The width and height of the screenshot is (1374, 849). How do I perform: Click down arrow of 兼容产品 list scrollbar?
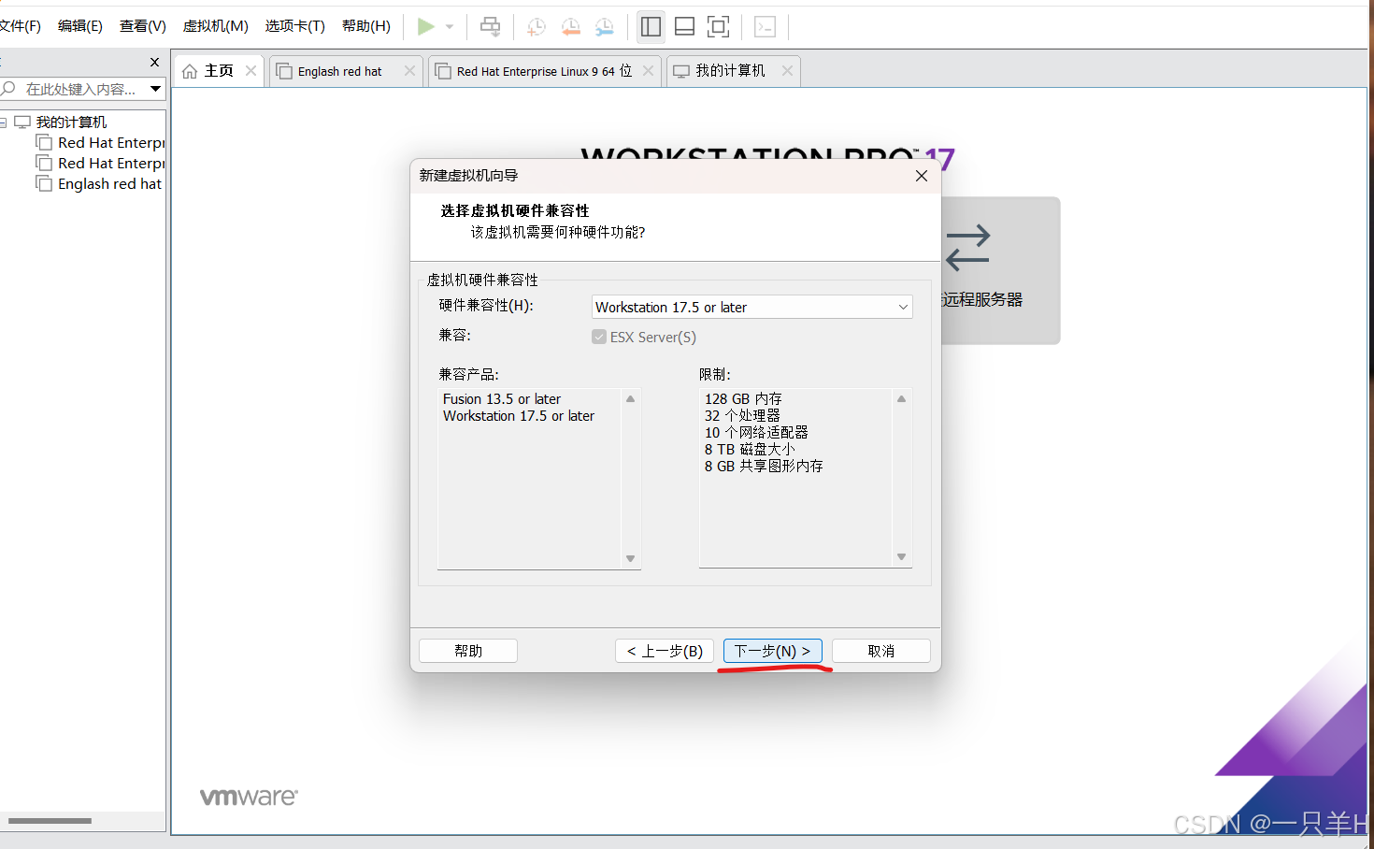pyautogui.click(x=631, y=558)
